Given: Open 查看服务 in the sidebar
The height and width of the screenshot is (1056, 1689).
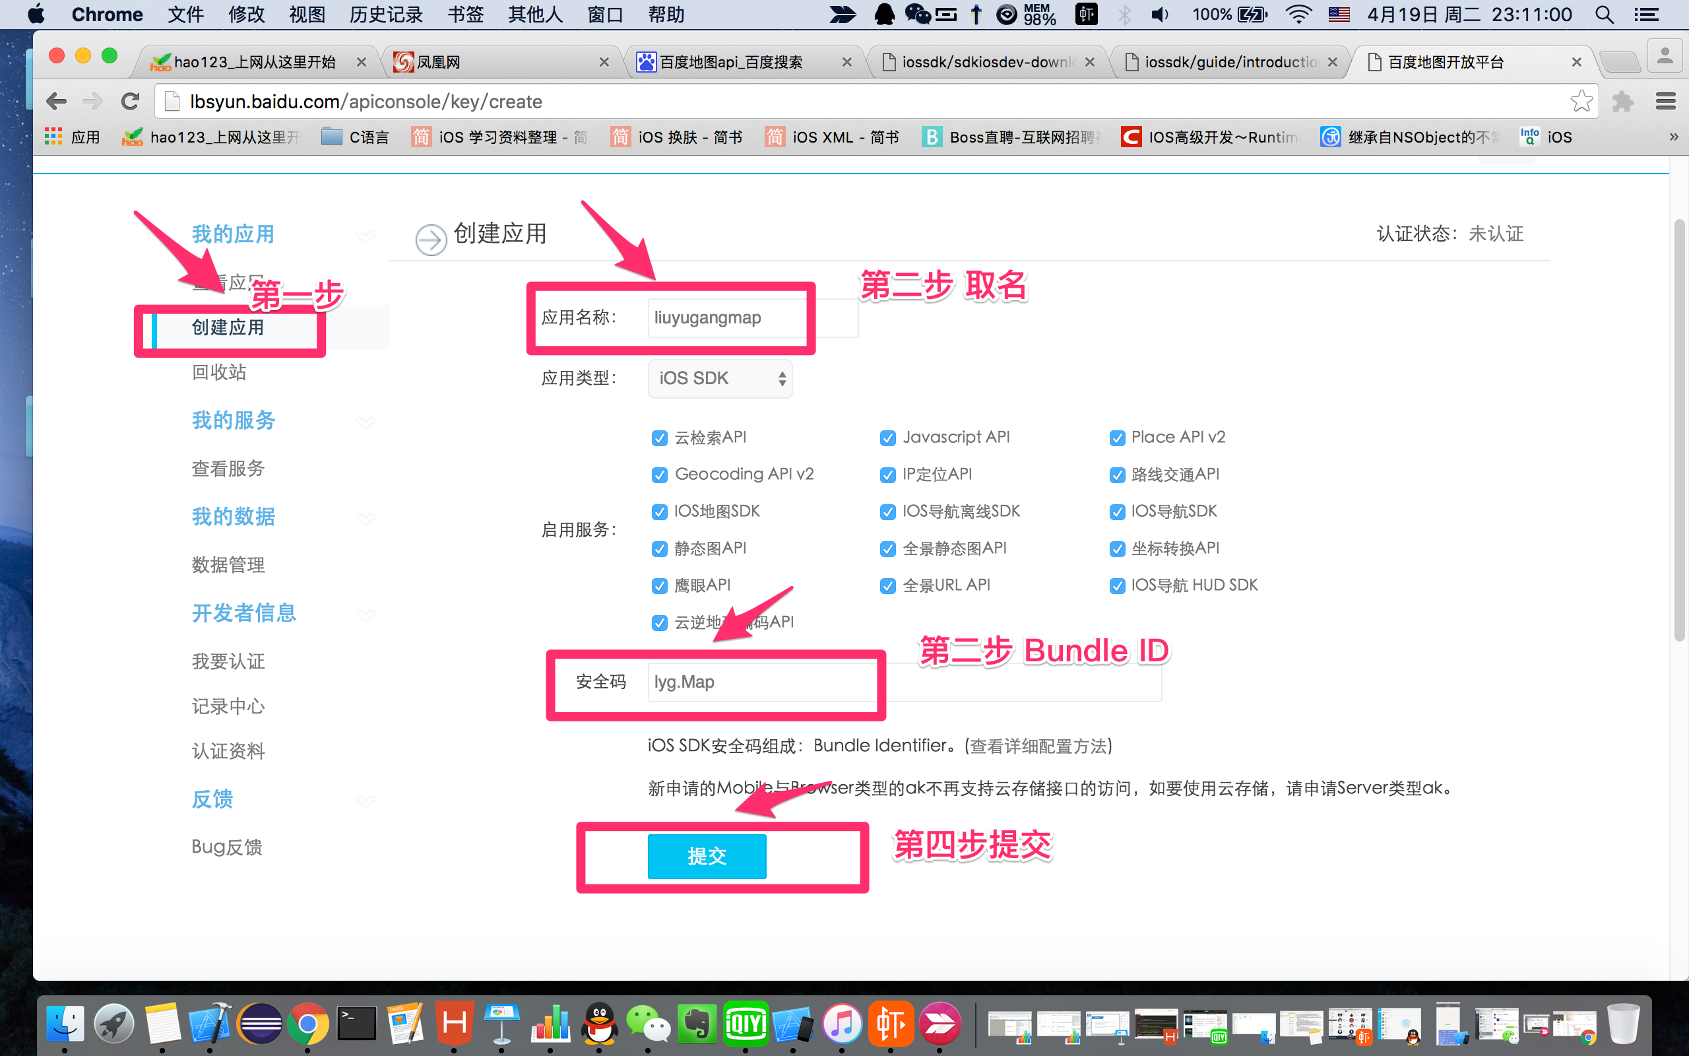Looking at the screenshot, I should [228, 469].
